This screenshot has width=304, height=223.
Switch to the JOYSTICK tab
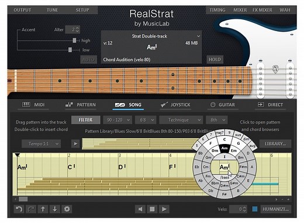pyautogui.click(x=175, y=105)
